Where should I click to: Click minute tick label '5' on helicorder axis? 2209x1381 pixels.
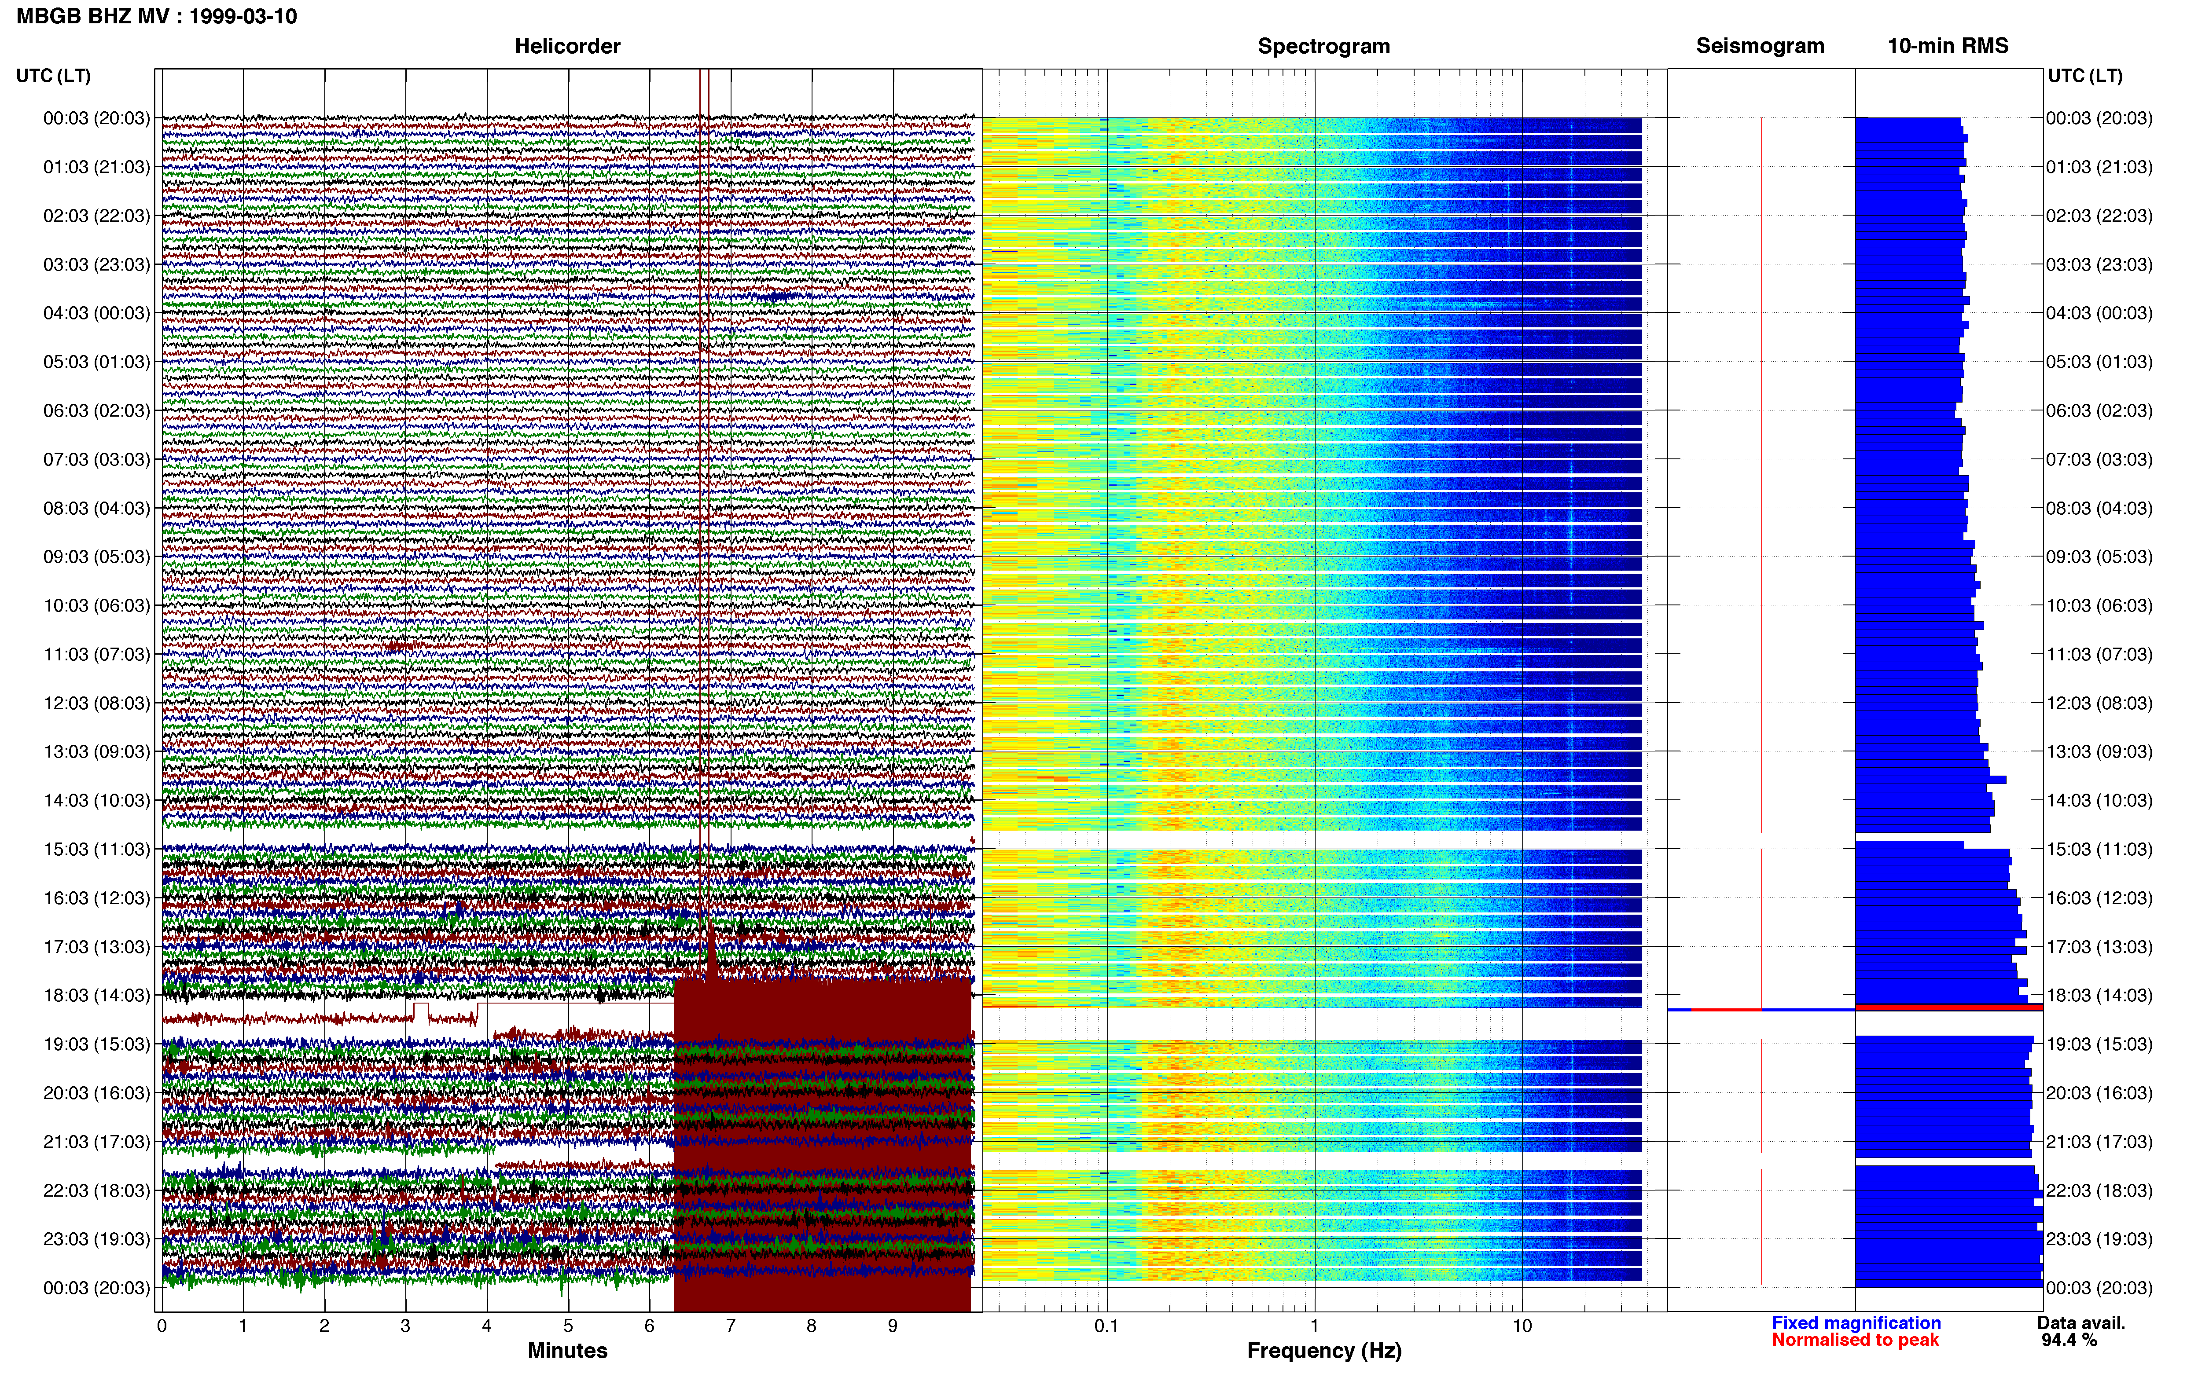(568, 1326)
